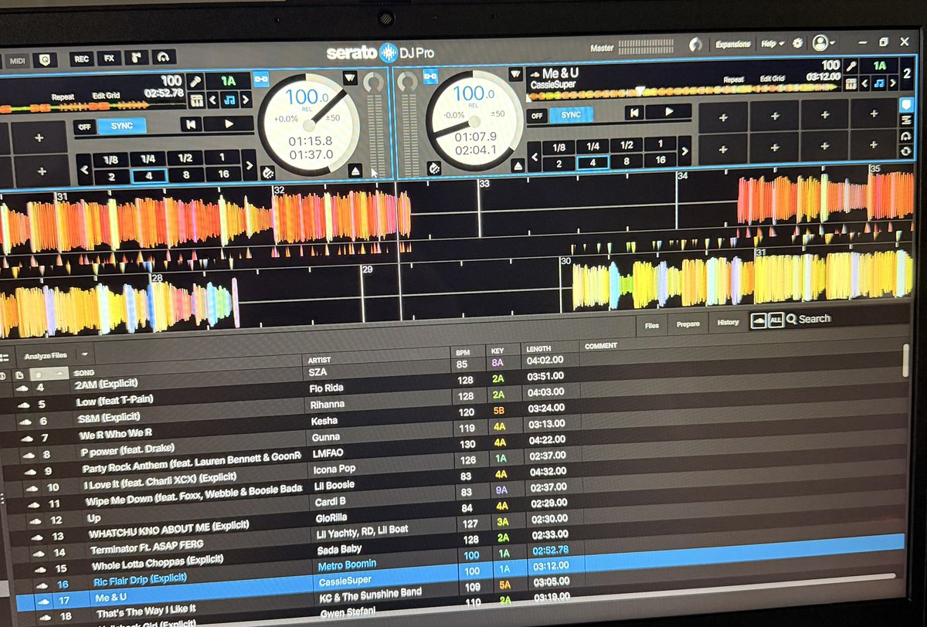The image size is (927, 627).
Task: Select the loop roll tab icon on right edge
Action: coord(906,135)
